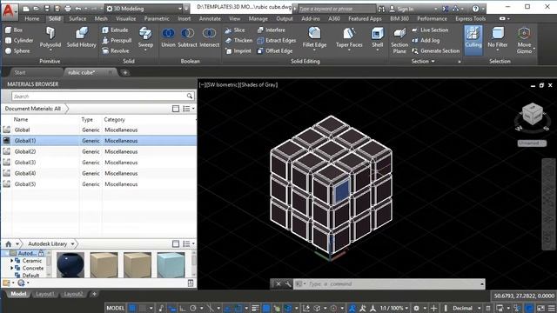The image size is (557, 313).
Task: Toggle hardware acceleration in status bar
Action: coord(529,308)
